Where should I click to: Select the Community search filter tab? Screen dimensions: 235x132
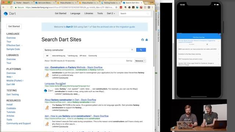(93, 56)
